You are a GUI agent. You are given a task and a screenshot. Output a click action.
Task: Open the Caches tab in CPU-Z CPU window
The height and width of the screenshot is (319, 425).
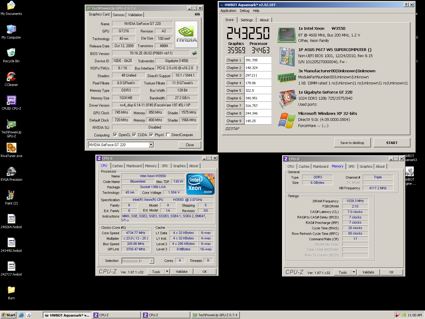(x=117, y=166)
